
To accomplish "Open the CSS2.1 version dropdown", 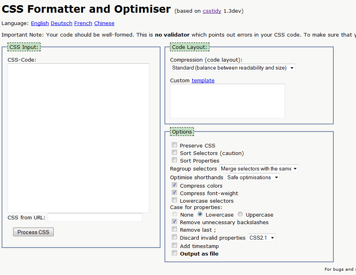I will click(261, 237).
